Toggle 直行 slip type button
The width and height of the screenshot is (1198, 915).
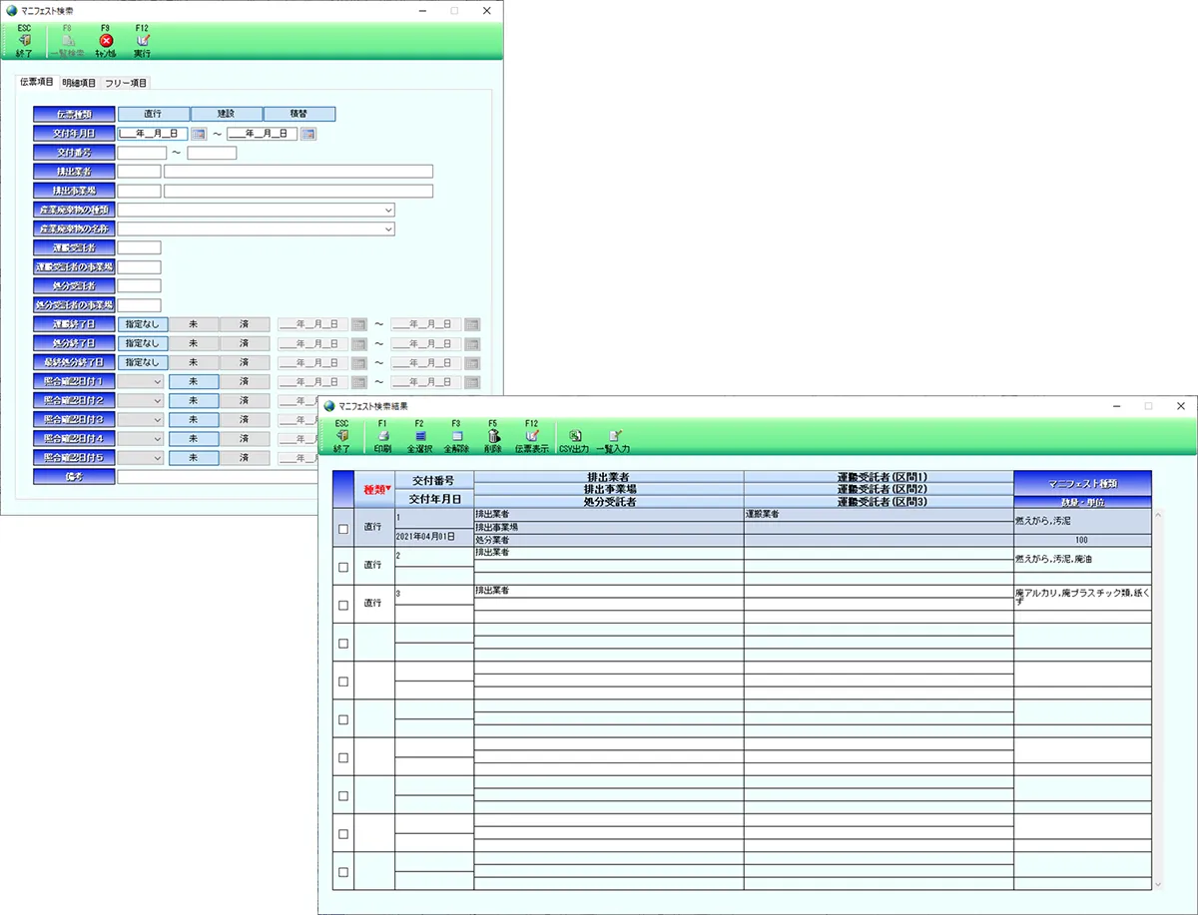[x=153, y=114]
